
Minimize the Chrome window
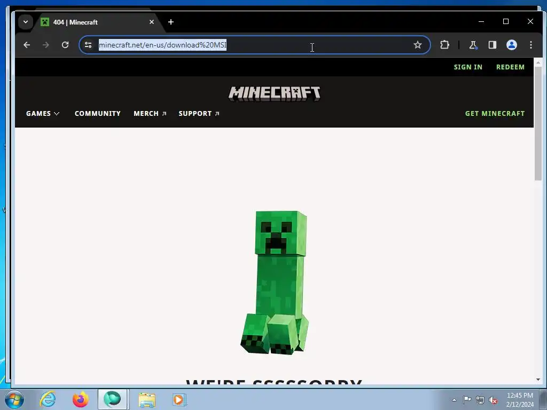click(x=481, y=21)
